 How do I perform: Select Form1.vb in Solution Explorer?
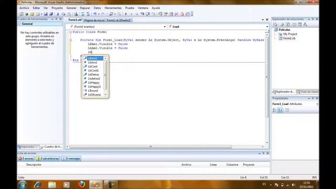tap(289, 38)
